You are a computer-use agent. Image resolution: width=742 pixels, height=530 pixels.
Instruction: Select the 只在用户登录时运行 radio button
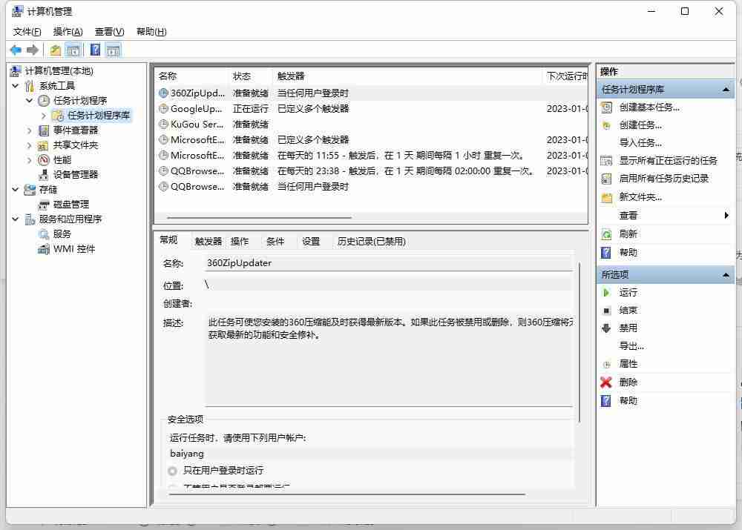[173, 471]
